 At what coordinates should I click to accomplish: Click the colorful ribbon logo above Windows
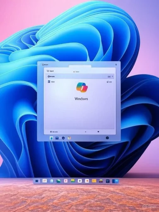(82, 87)
